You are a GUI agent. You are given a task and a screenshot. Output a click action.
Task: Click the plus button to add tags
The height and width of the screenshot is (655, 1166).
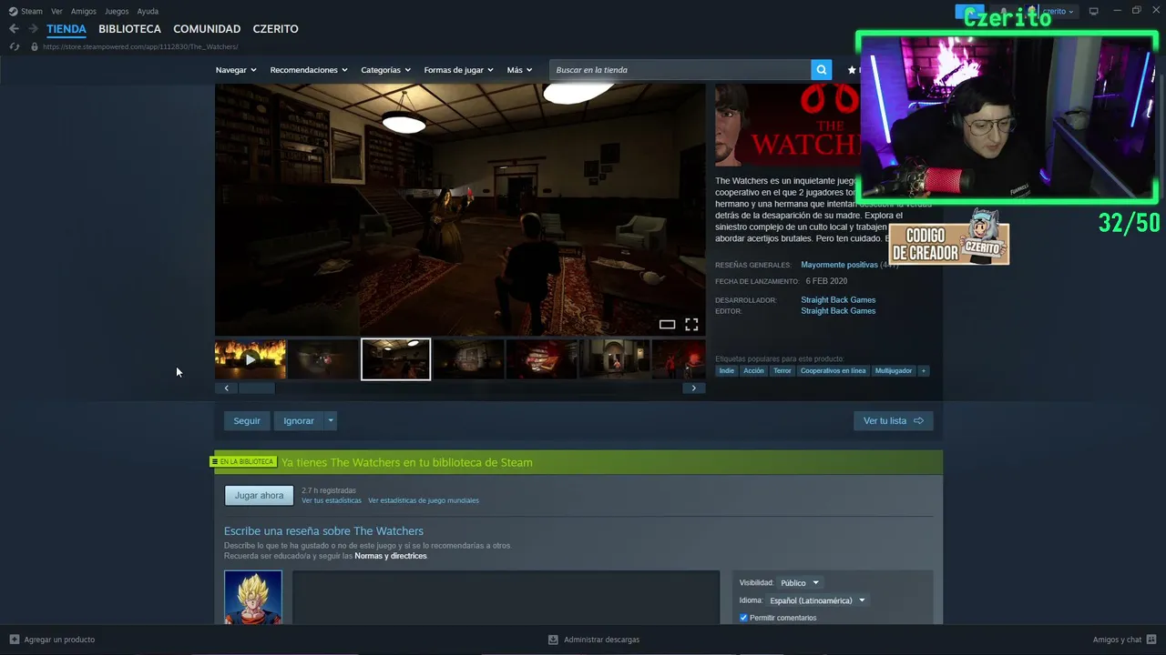tap(923, 371)
